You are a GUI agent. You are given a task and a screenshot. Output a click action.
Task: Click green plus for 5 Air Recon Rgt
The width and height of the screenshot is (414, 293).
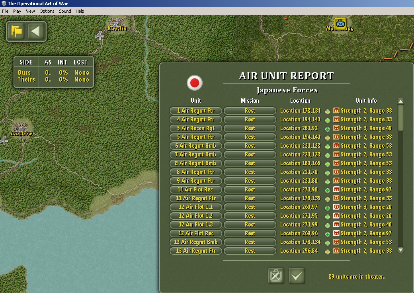point(327,129)
